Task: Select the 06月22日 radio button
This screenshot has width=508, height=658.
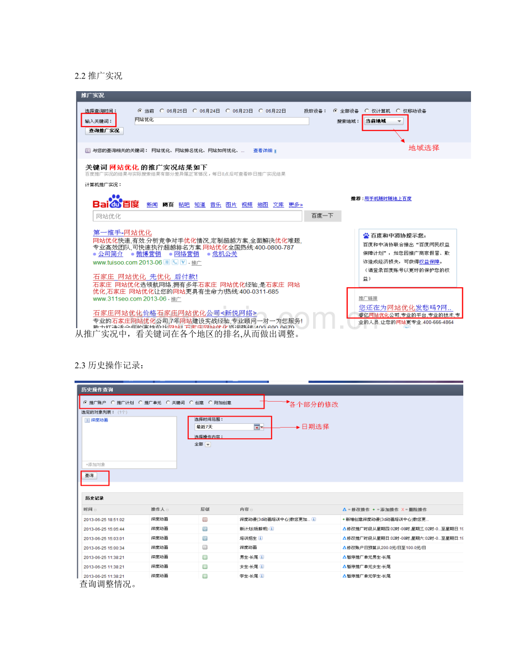Action: (261, 111)
